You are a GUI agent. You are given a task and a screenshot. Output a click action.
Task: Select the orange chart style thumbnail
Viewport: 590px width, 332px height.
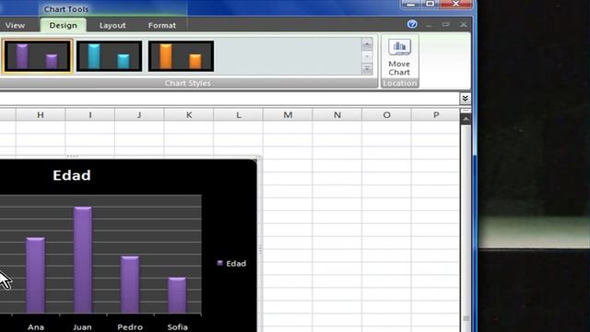pos(181,56)
